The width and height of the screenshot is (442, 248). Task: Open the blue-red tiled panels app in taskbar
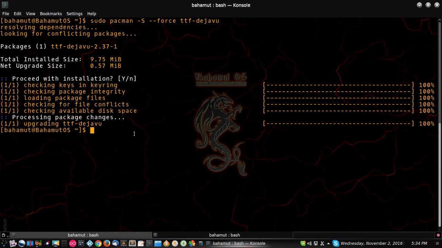tap(30, 244)
